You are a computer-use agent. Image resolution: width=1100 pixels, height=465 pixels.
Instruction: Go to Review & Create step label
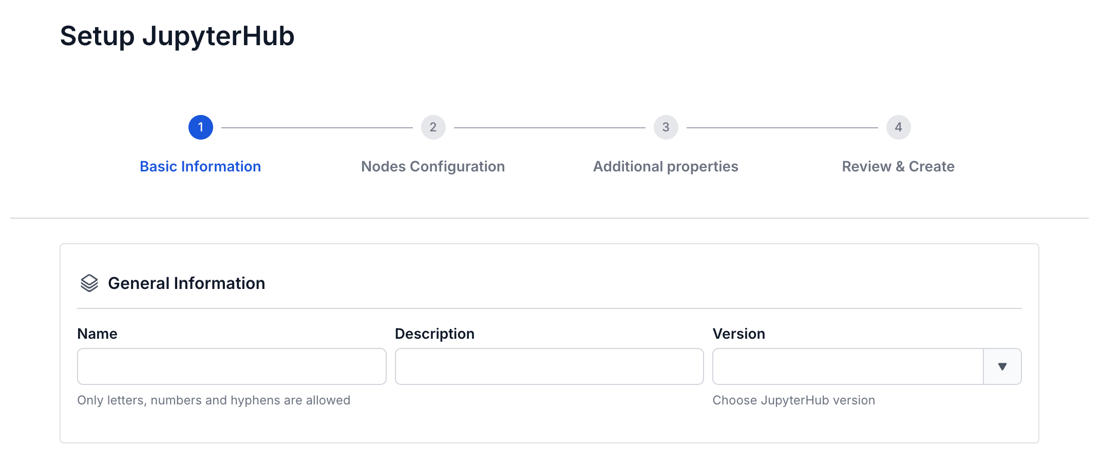pos(898,166)
